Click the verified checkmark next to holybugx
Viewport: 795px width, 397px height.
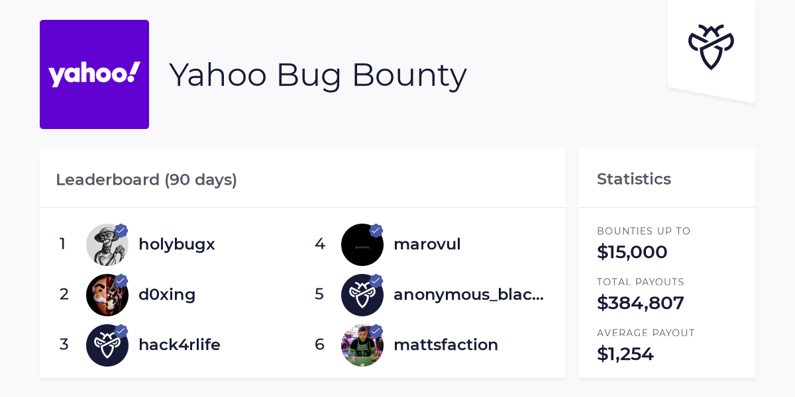point(121,230)
